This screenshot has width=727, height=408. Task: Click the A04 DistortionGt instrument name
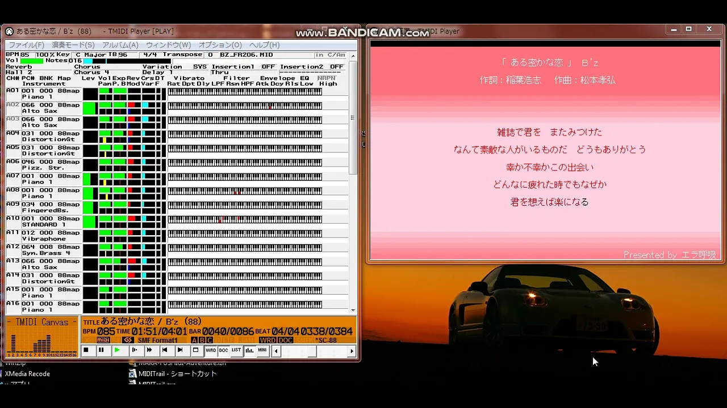[48, 139]
